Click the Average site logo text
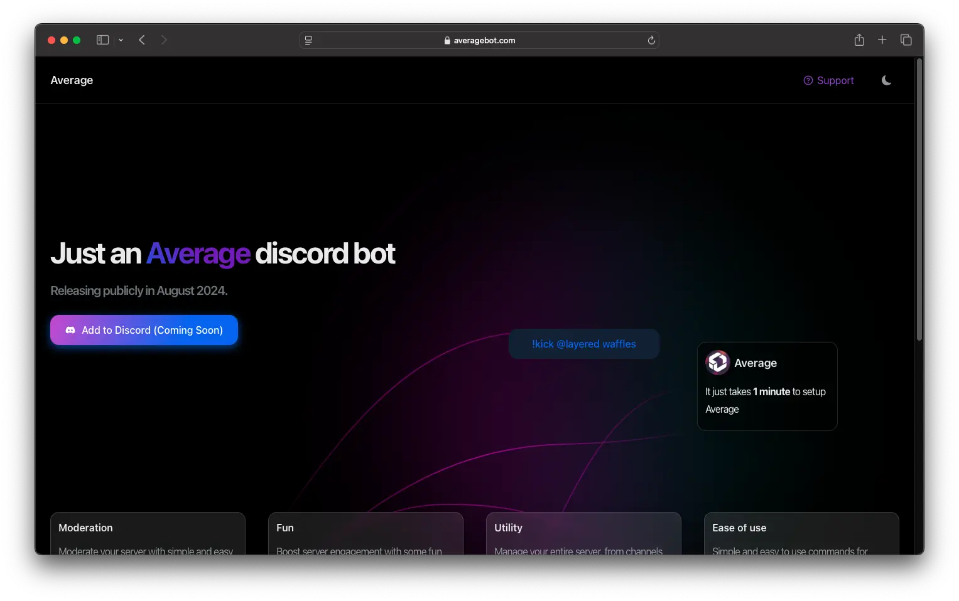 tap(72, 80)
